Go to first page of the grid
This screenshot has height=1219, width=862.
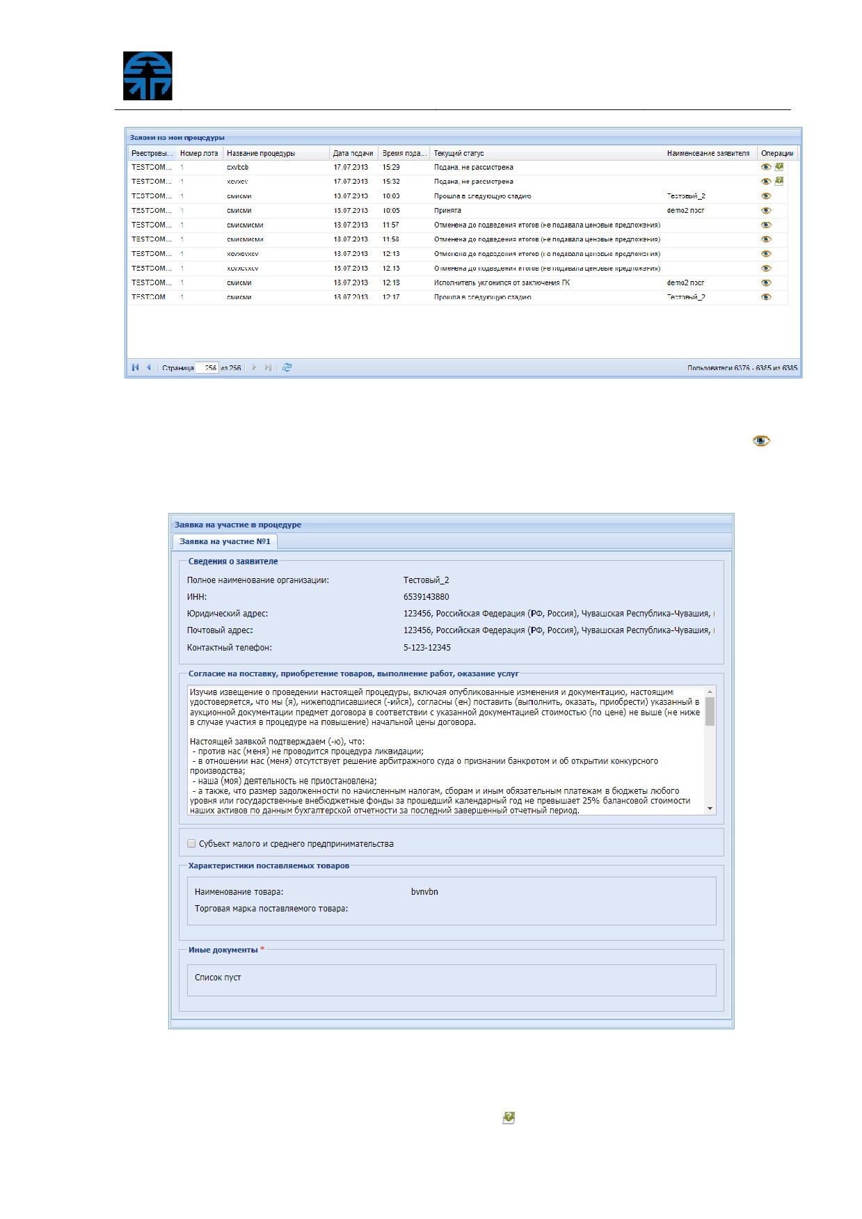coord(135,367)
